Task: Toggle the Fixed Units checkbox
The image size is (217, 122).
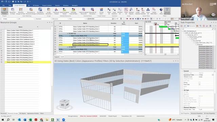Action: pos(199,84)
